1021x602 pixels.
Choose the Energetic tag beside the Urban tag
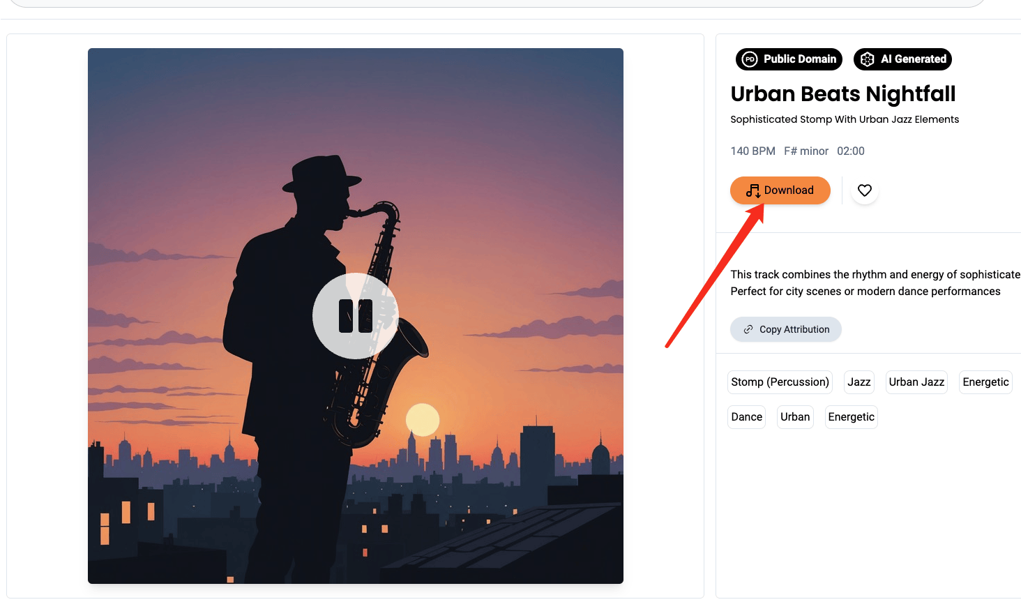pos(852,417)
